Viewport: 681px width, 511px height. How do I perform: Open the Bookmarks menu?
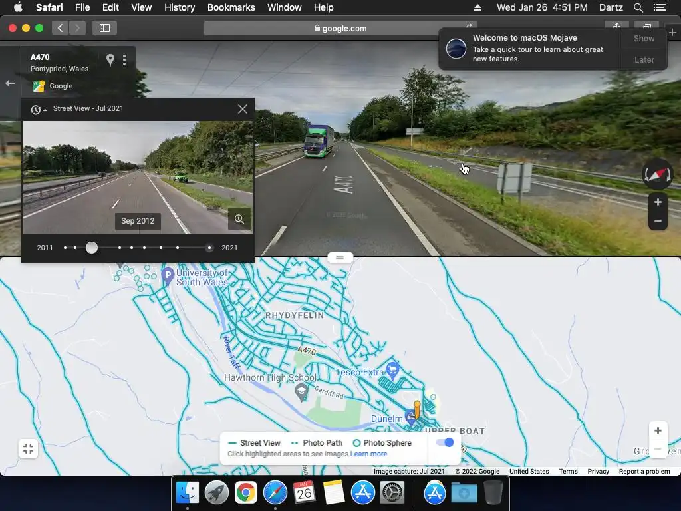(231, 7)
